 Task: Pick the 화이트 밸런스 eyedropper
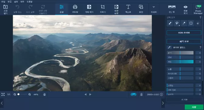click(x=169, y=47)
